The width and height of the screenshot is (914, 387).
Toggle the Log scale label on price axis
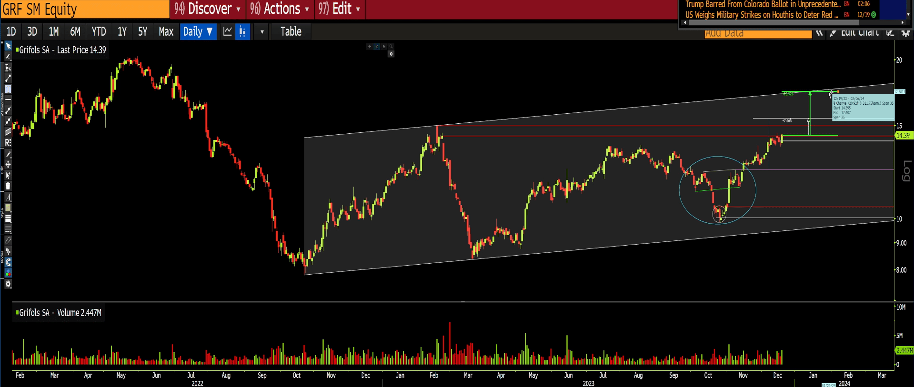[906, 170]
